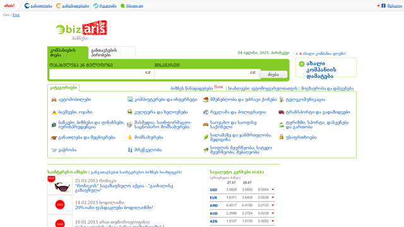Click the culture icon beside კულტურა და ხელოვნება

(x=130, y=112)
